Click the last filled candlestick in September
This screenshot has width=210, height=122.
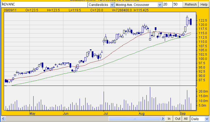pyautogui.click(x=191, y=22)
